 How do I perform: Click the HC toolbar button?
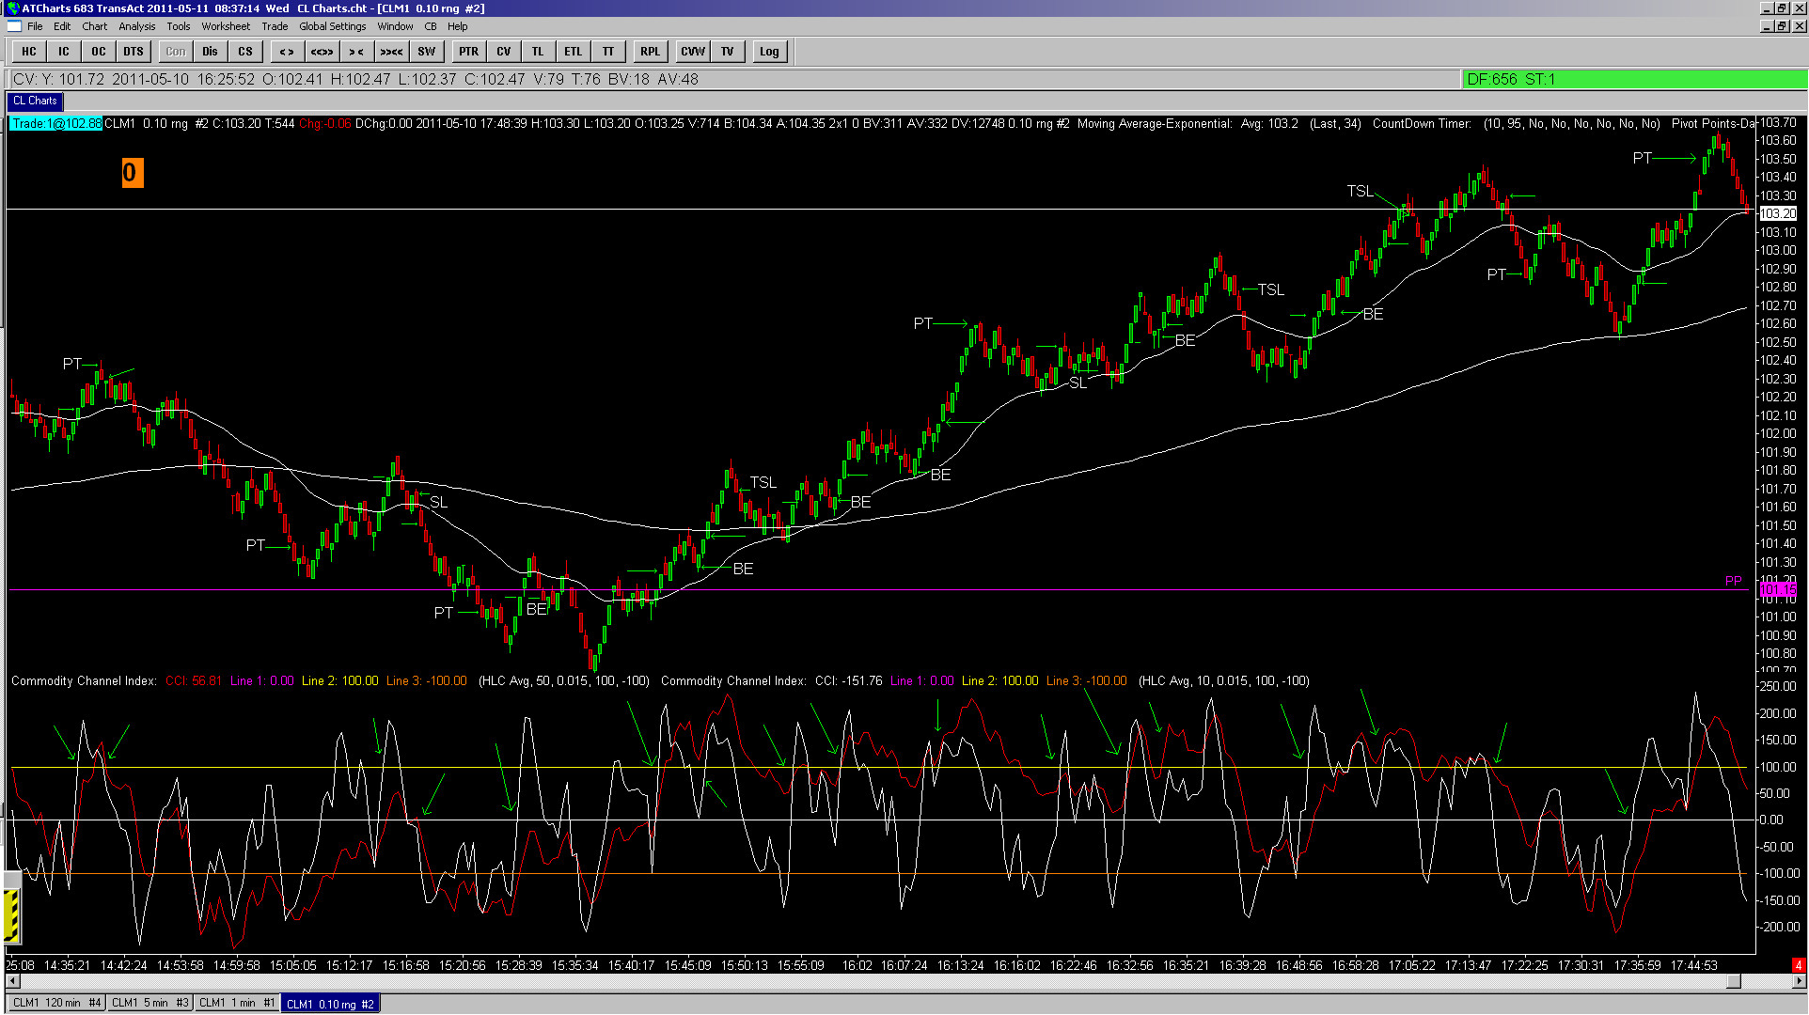point(29,52)
